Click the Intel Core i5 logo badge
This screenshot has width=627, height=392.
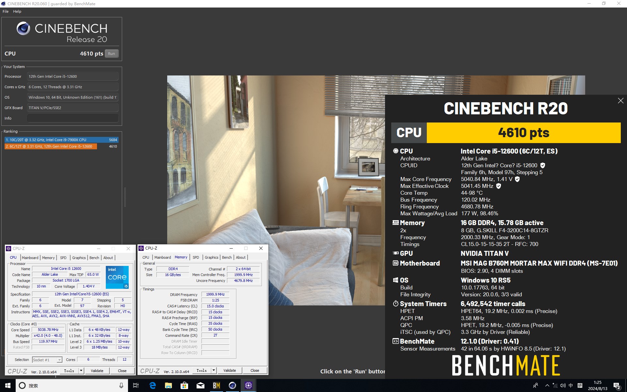pos(117,277)
